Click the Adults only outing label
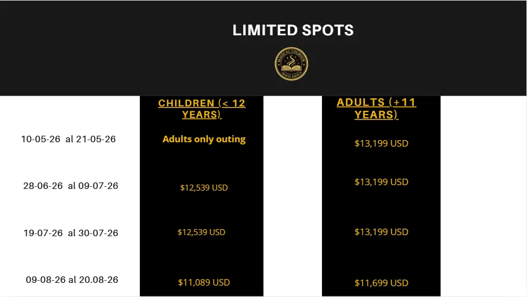 click(204, 140)
